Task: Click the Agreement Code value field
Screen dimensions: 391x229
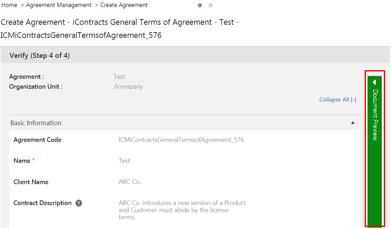Action: [181, 140]
